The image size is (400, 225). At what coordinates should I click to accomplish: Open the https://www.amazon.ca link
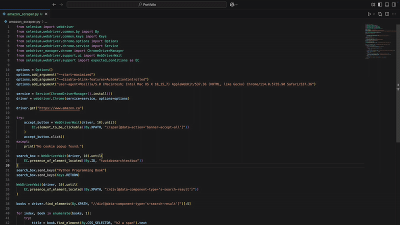59,108
